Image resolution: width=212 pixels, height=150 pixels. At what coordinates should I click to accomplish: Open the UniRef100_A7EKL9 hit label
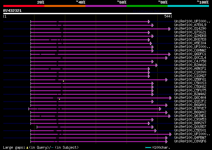click(190, 25)
